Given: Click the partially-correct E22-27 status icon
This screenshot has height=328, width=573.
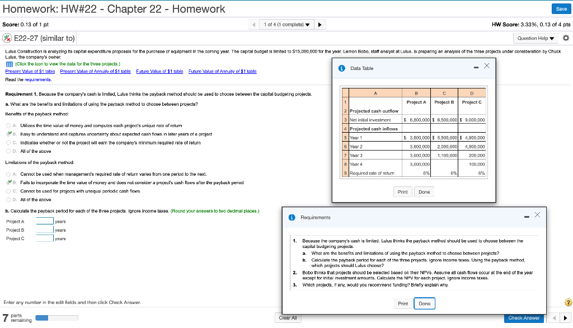Looking at the screenshot, I should [x=7, y=38].
